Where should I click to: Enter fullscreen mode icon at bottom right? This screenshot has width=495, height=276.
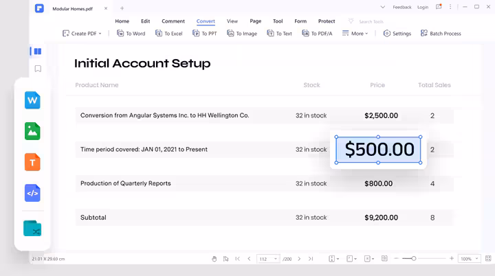[x=488, y=259]
